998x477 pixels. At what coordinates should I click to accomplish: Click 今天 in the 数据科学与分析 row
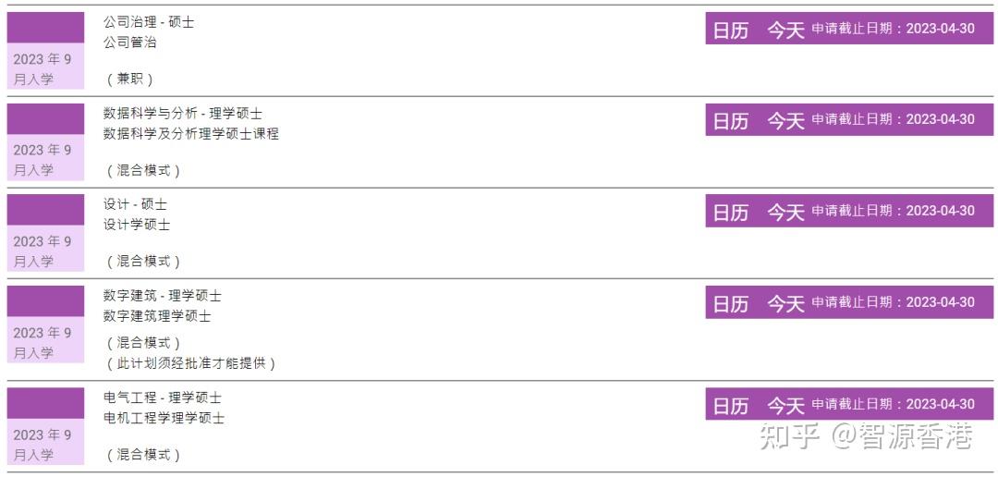point(785,120)
